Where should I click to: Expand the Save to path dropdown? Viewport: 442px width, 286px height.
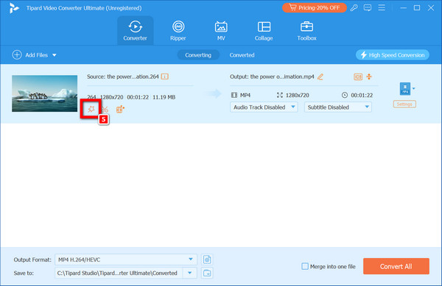[x=190, y=273]
